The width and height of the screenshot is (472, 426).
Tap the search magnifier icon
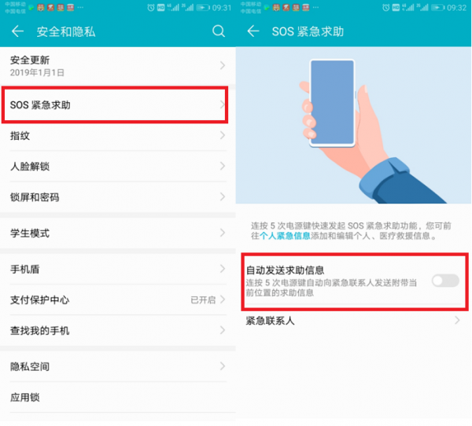click(x=219, y=31)
